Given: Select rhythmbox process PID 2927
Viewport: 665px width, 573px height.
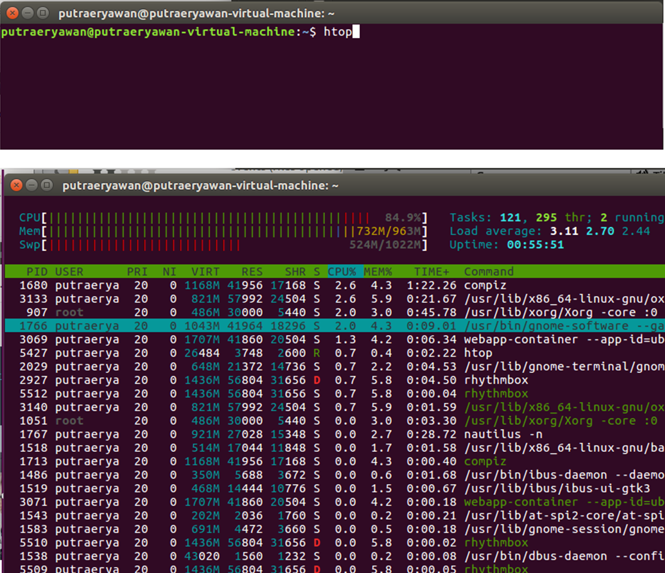Looking at the screenshot, I should point(335,380).
